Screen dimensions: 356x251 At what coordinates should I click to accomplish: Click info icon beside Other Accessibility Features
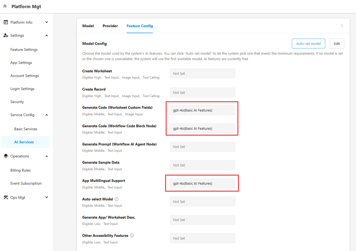[132, 235]
